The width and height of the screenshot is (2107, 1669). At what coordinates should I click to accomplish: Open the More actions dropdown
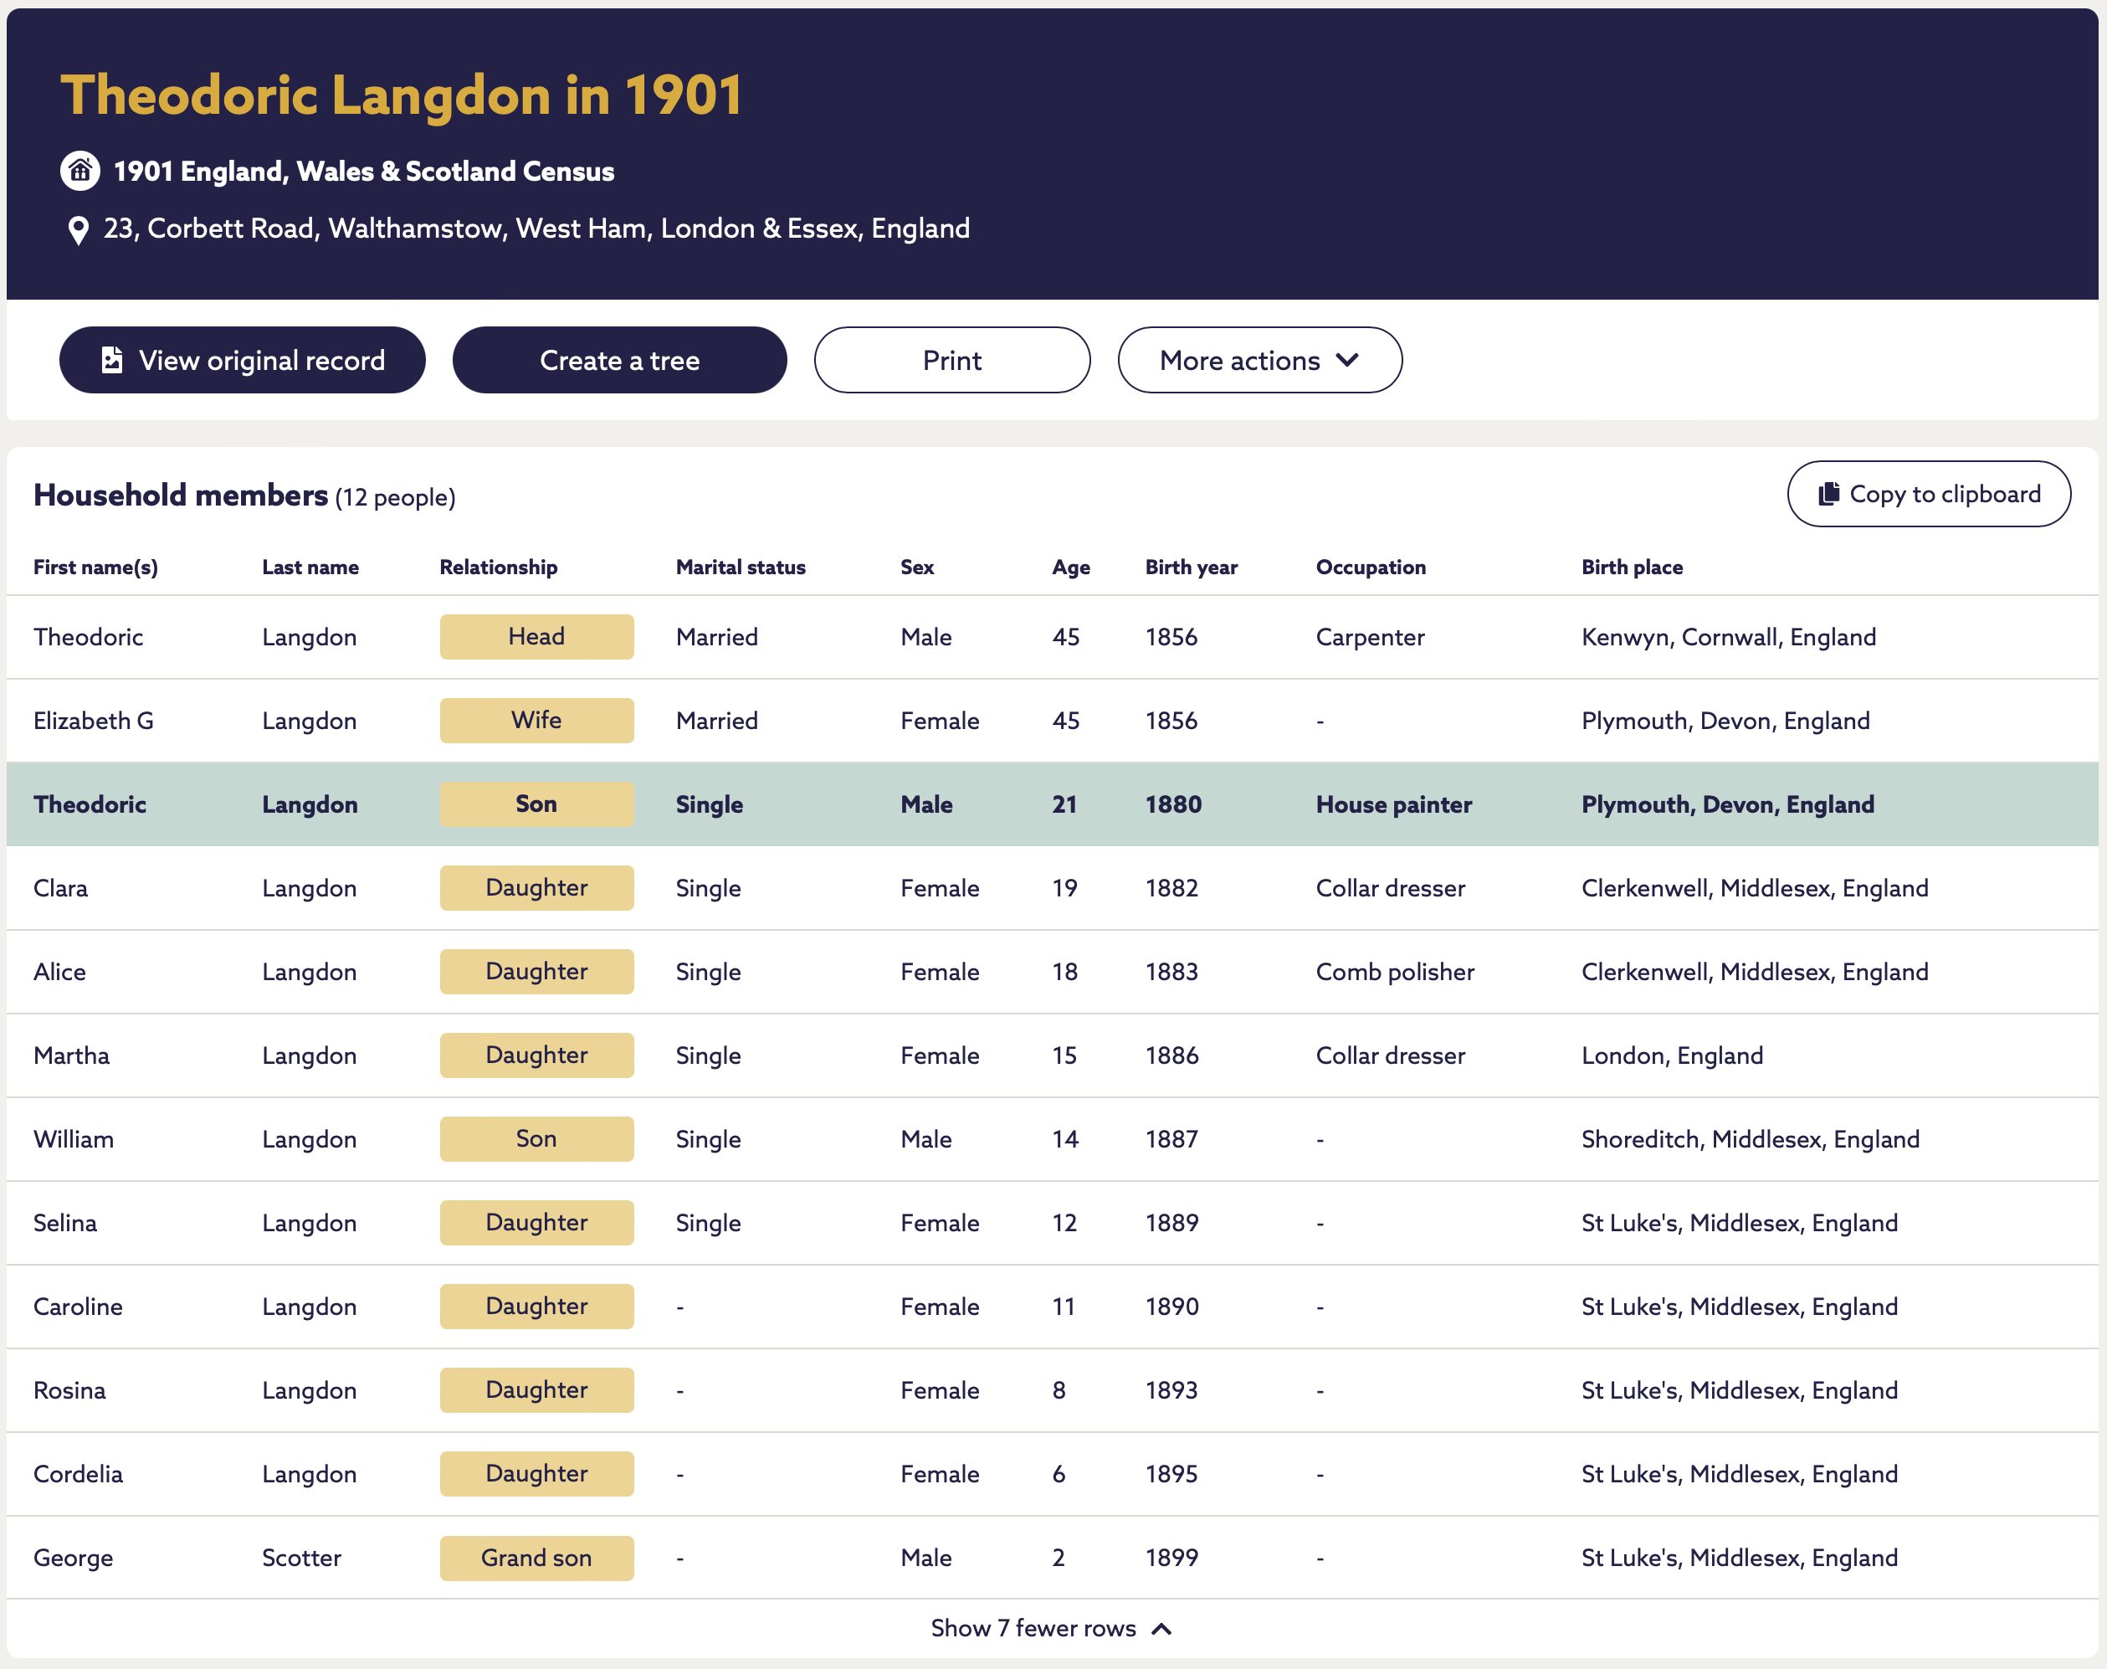[x=1259, y=361]
